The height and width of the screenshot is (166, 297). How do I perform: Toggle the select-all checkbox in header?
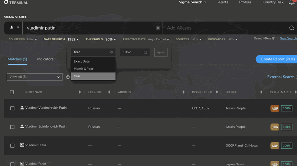pyautogui.click(x=12, y=92)
